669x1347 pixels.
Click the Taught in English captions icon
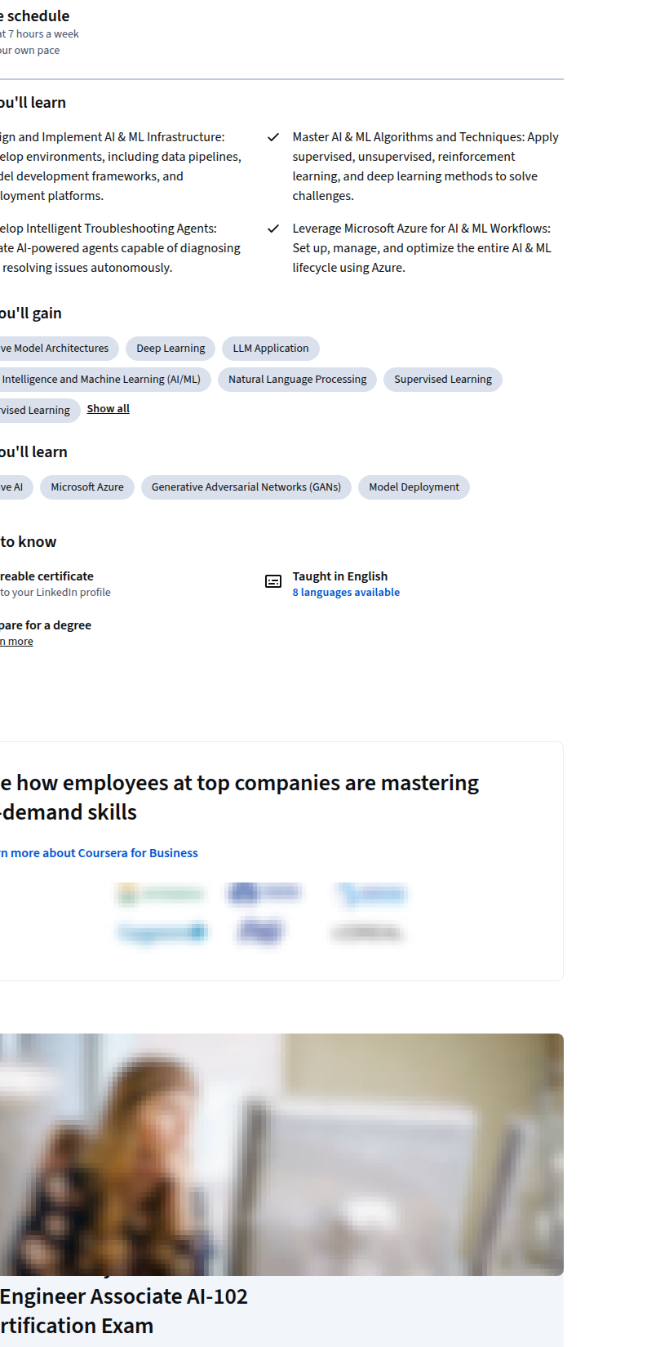(x=273, y=581)
